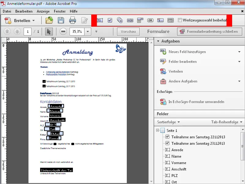Click the Verteilen distribute icon
Image resolution: width=245 pixels, height=184 pixels.
[163, 71]
